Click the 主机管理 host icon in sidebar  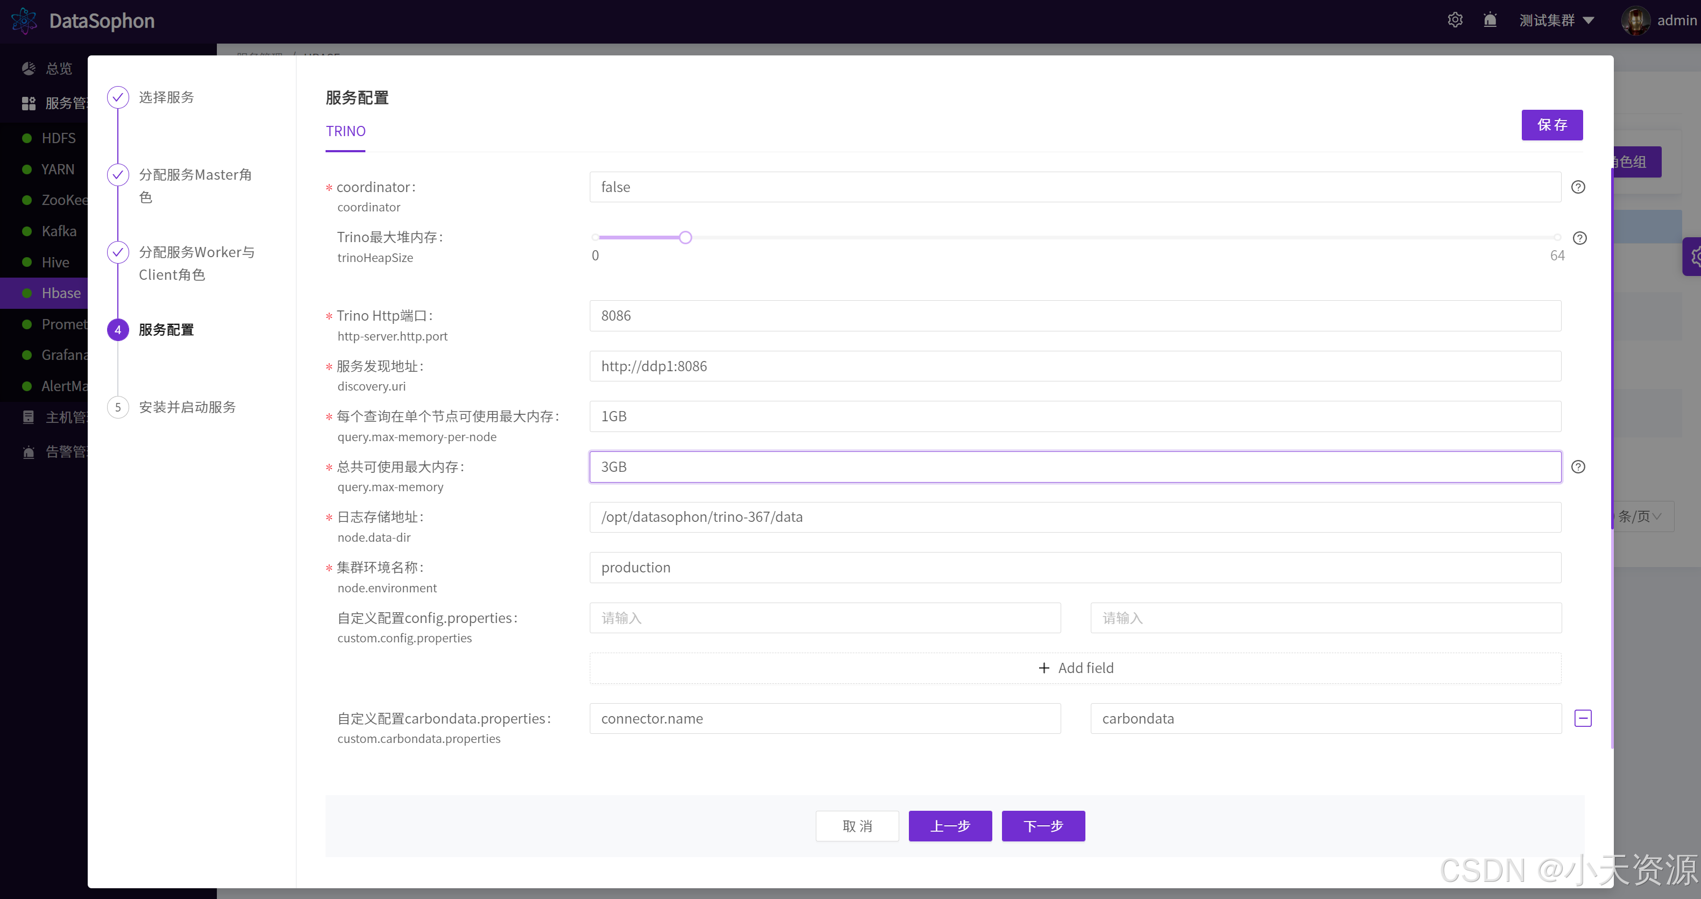click(x=29, y=416)
